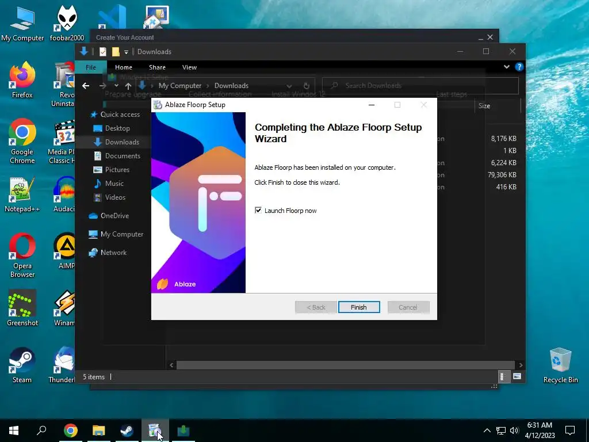589x442 pixels.
Task: Open Media Player Classic desktop icon
Action: (62, 142)
